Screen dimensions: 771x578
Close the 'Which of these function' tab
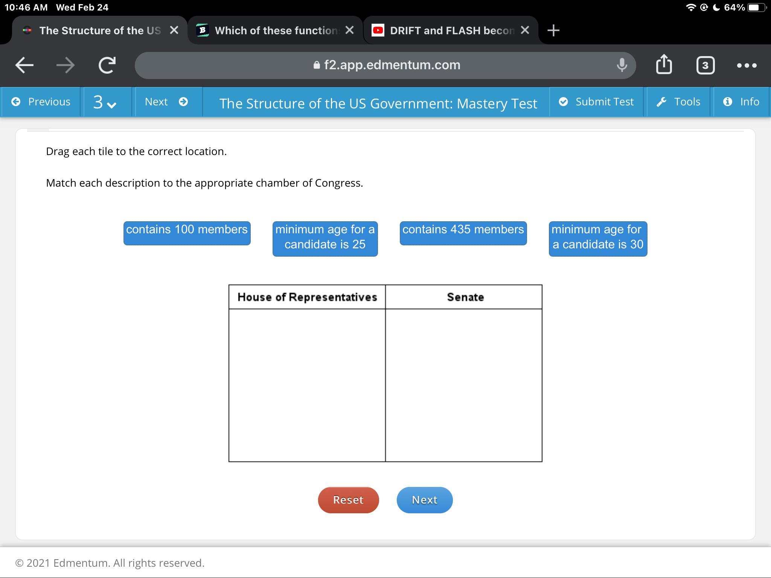[x=349, y=30]
